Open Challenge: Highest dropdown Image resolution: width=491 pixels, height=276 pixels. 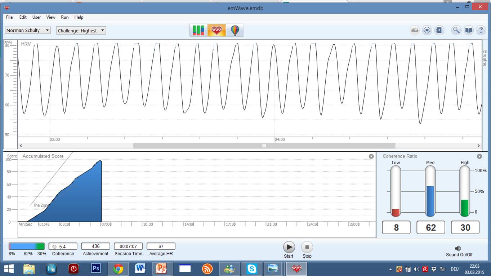pos(81,31)
